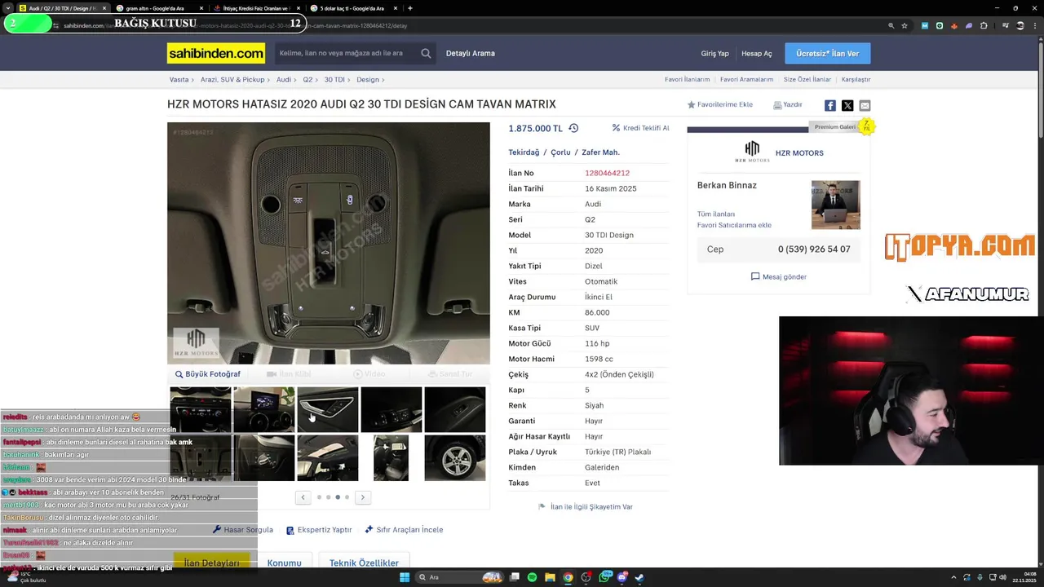
Task: Click the purple leaf extension icon
Action: click(x=969, y=25)
